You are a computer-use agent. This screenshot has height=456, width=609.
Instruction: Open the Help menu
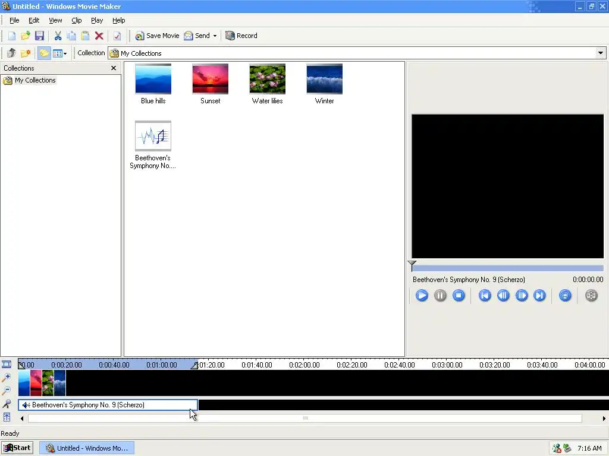coord(118,20)
